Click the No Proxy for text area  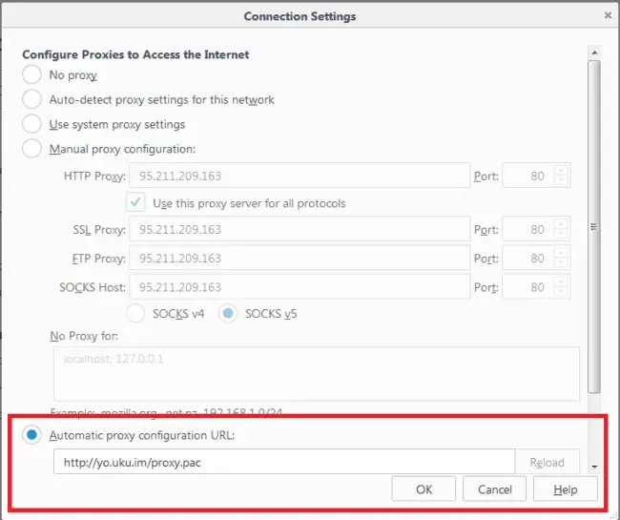click(316, 372)
